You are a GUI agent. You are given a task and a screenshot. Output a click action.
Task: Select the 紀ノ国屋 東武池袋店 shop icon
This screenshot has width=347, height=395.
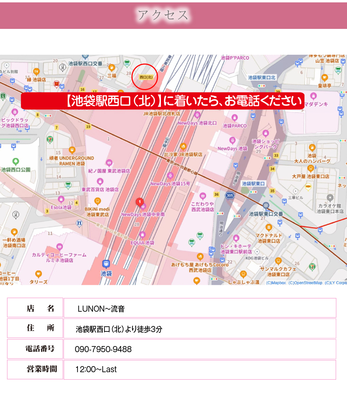pyautogui.click(x=109, y=163)
